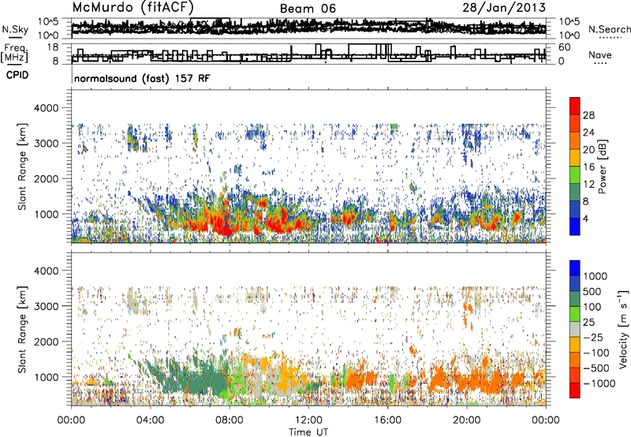Click the left noise axis label 10^5
The image size is (631, 437).
point(47,22)
